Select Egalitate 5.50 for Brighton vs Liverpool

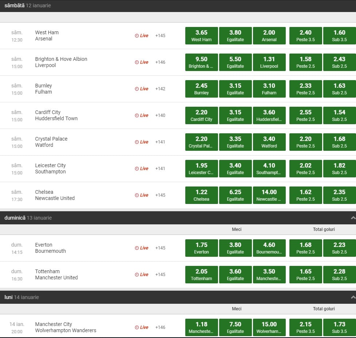pyautogui.click(x=236, y=62)
